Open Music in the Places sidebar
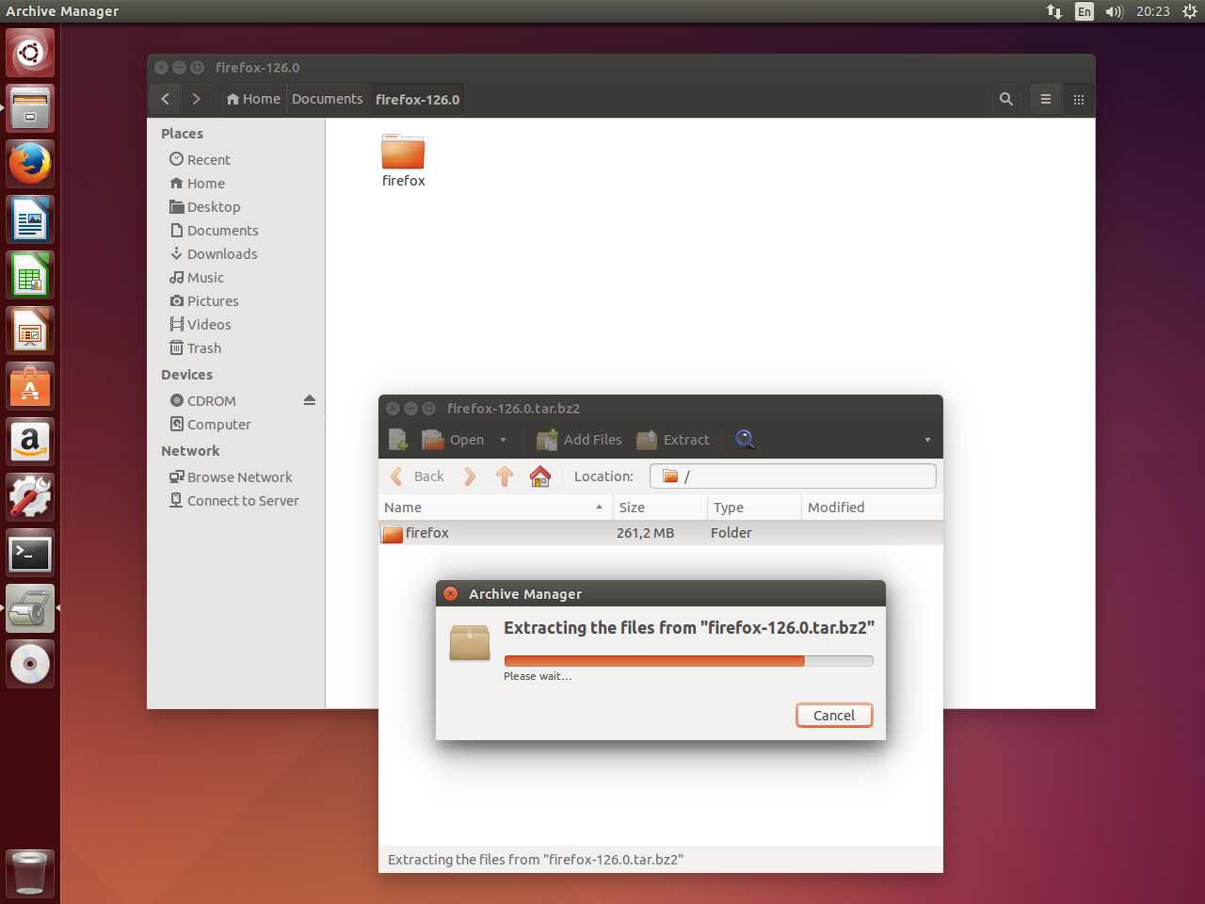 pos(205,278)
